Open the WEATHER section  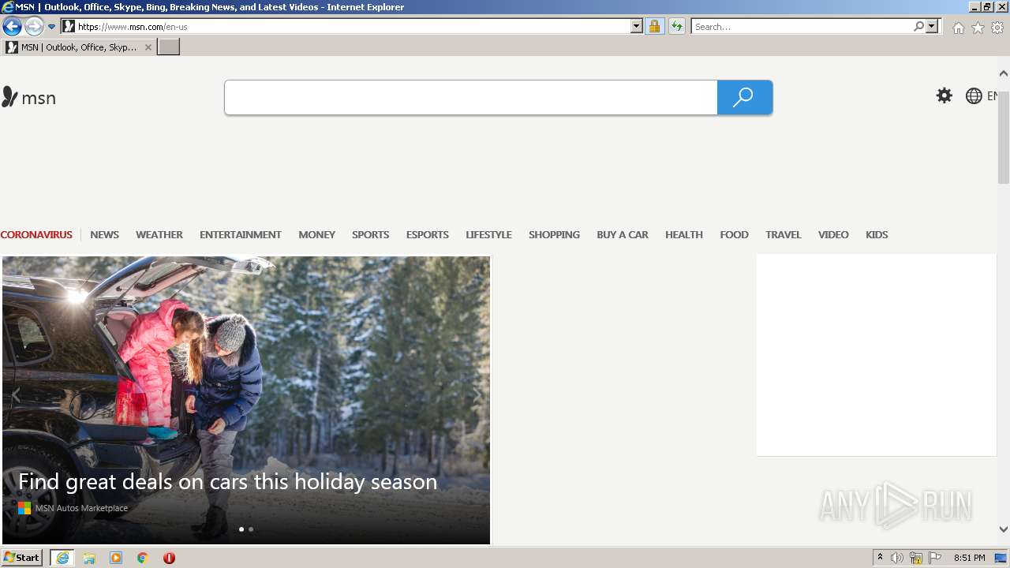click(159, 234)
